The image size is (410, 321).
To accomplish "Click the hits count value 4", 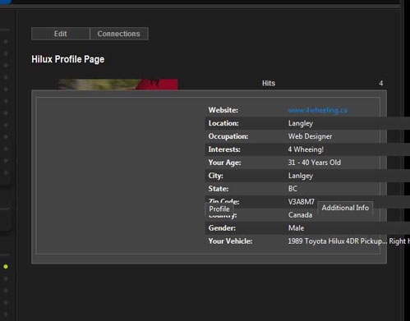I will [381, 83].
